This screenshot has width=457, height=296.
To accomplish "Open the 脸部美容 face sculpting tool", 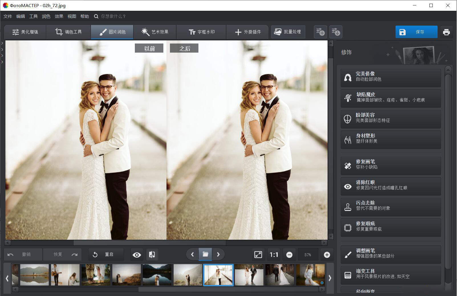I will point(390,119).
